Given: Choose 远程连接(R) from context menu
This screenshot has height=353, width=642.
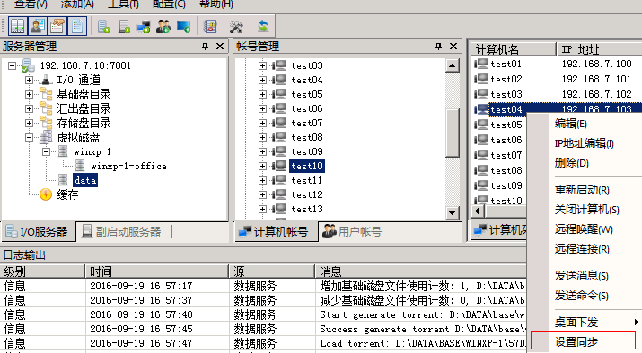Looking at the screenshot, I should (x=582, y=249).
